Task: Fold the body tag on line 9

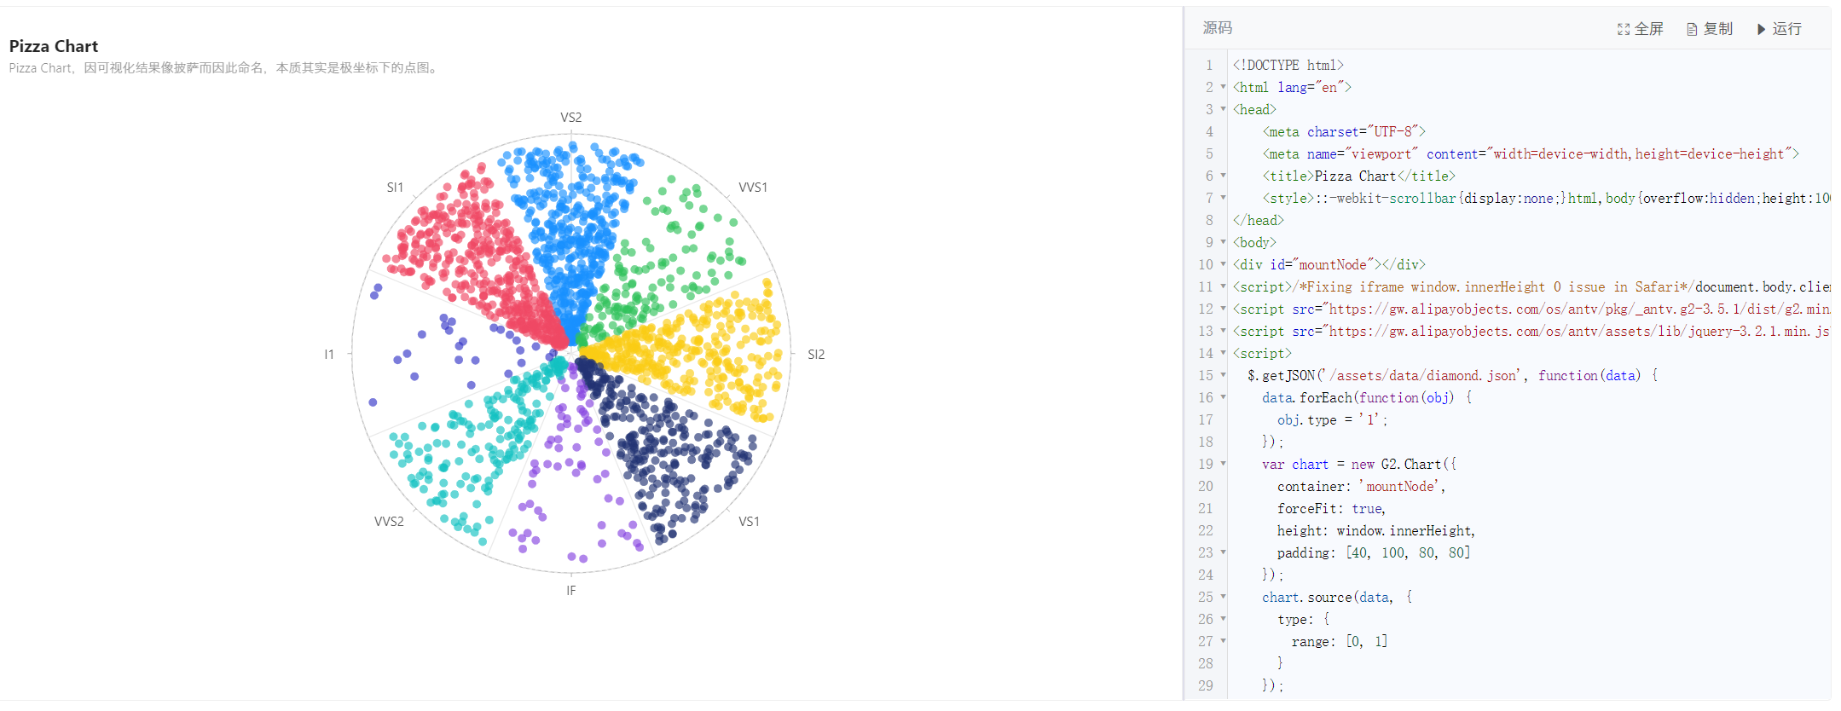Action: [x=1223, y=242]
